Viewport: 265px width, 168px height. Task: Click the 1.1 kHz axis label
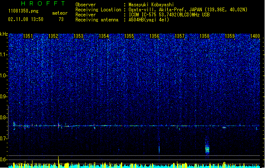(3, 55)
